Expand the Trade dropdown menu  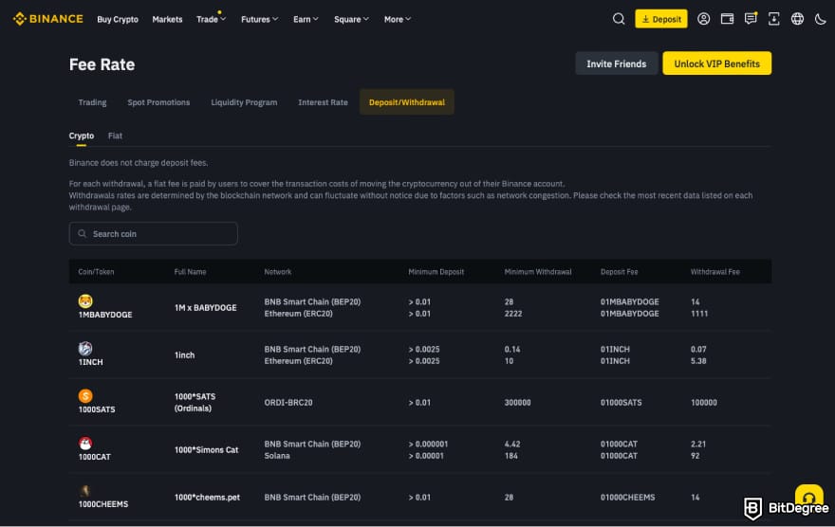[211, 19]
